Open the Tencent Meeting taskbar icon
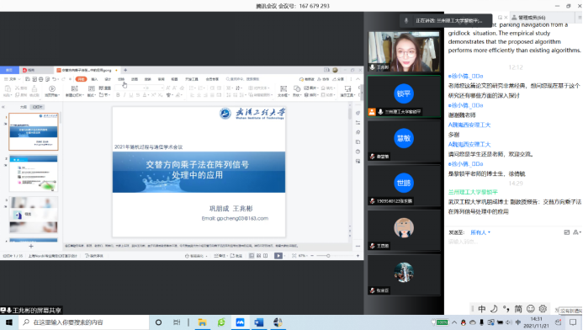583x330 pixels. tap(241, 322)
